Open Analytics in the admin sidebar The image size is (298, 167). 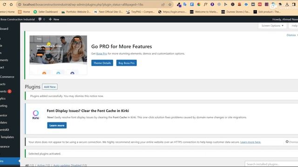(x=3, y=98)
